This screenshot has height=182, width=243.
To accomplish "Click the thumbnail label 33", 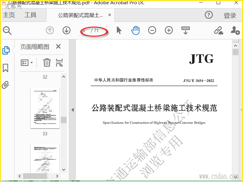I will [45, 133].
